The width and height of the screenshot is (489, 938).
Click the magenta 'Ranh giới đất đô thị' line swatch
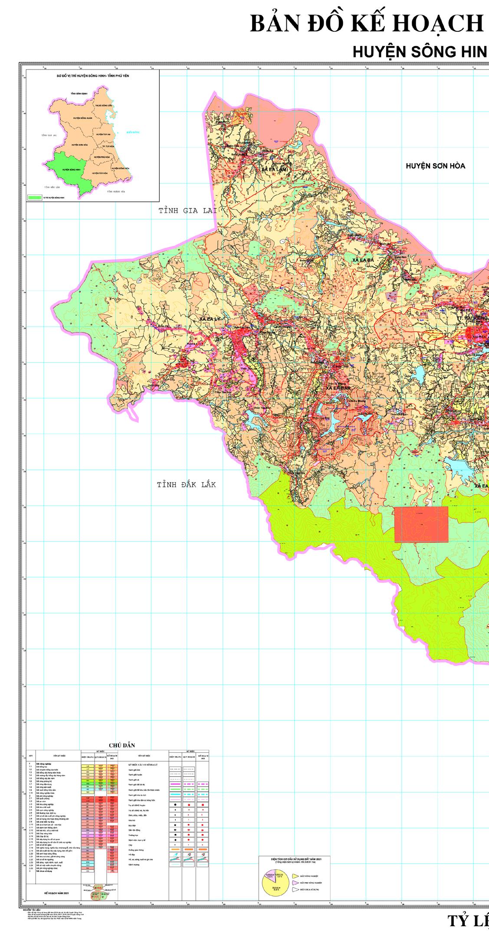coord(175,784)
